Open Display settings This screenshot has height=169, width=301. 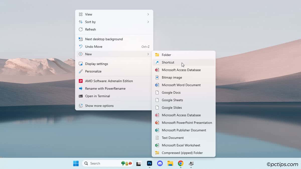point(114,64)
